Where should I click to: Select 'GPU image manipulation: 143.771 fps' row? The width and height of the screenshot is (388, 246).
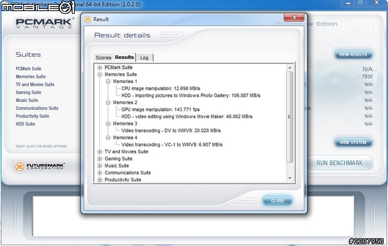[160, 110]
